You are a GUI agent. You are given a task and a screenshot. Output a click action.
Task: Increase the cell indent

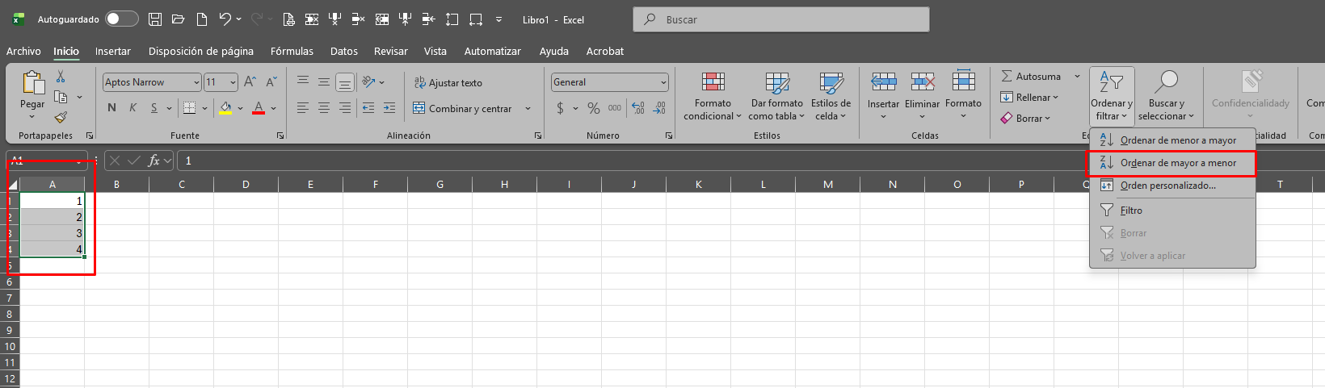(x=389, y=108)
